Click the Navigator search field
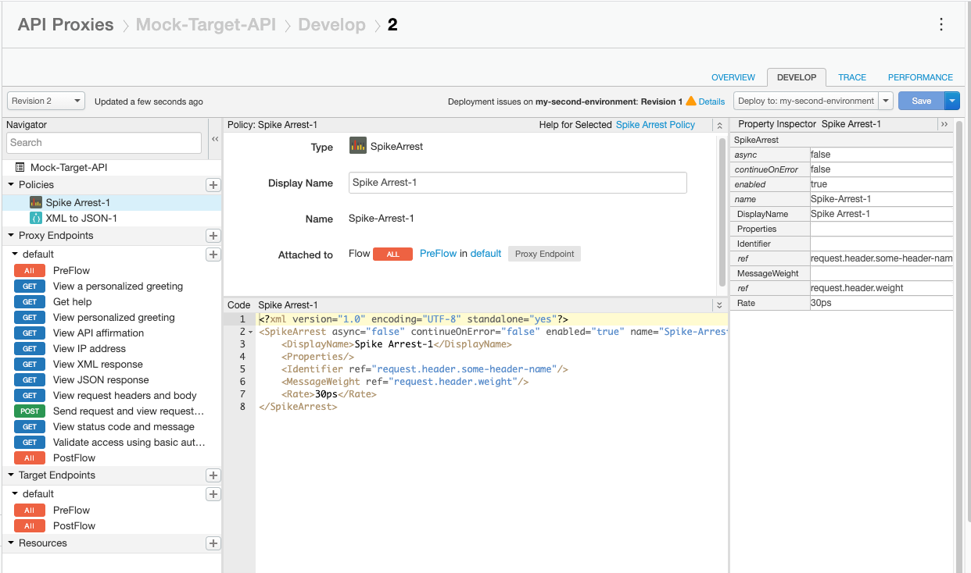 point(103,144)
